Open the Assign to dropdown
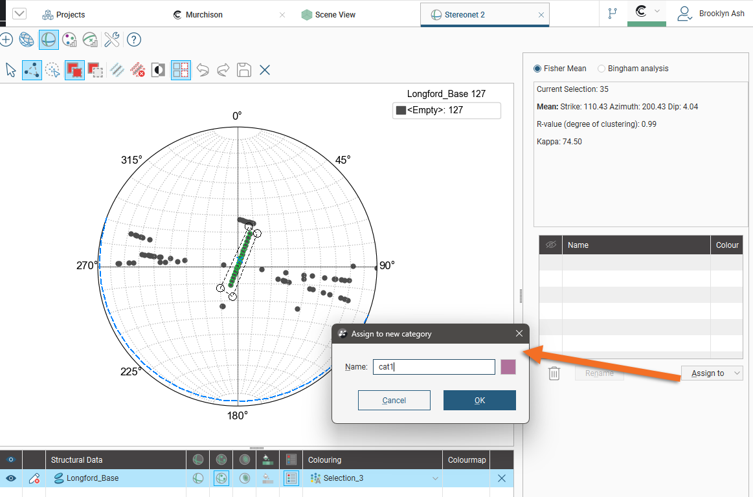The image size is (753, 497). (x=712, y=373)
